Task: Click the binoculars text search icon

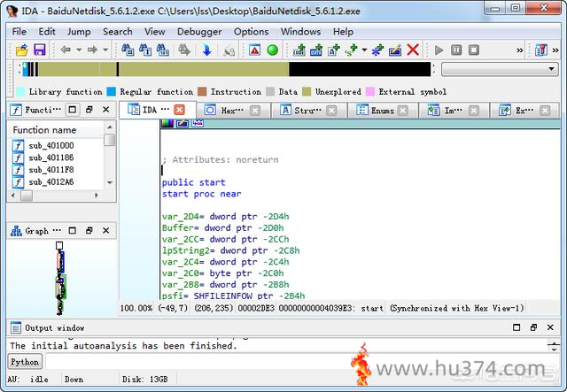Action: pos(145,50)
